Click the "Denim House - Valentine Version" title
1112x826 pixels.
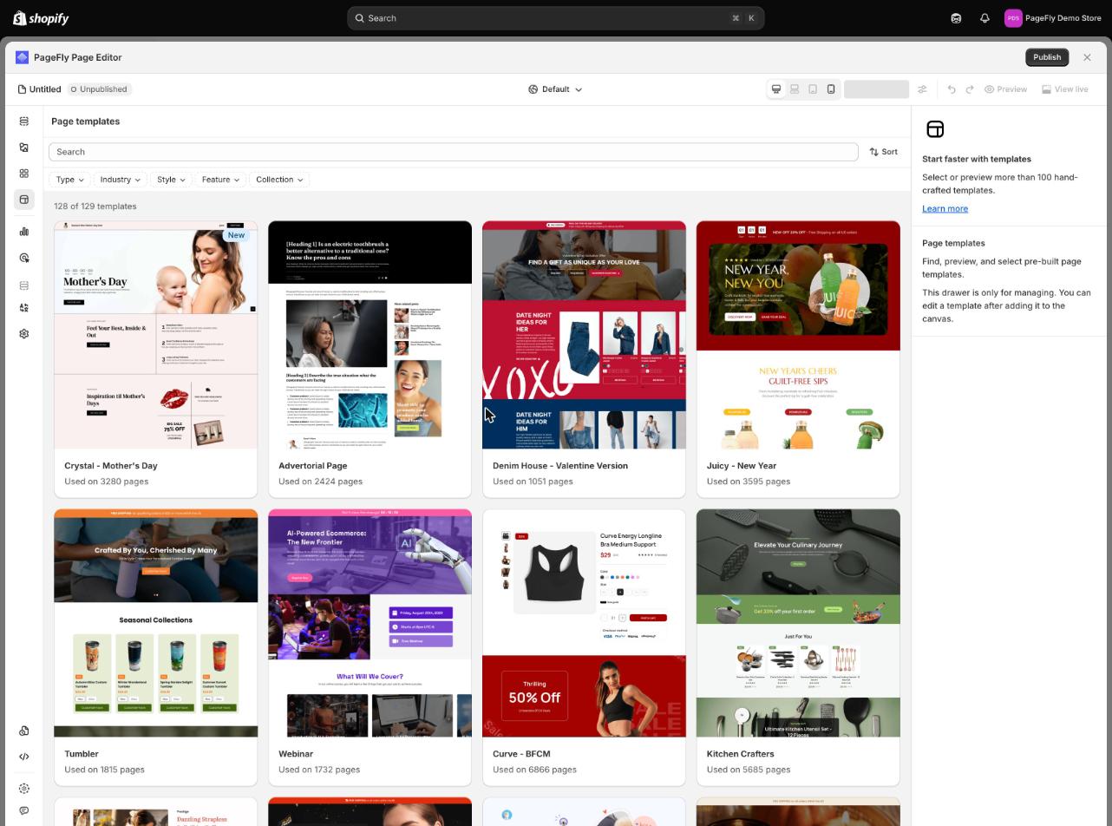(x=560, y=466)
